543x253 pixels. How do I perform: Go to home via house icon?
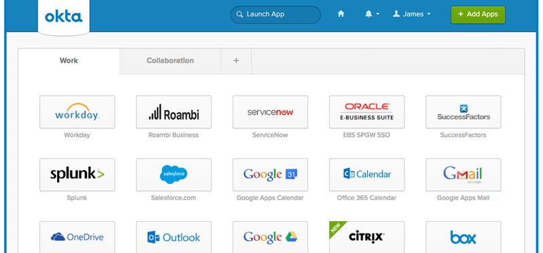click(x=341, y=14)
